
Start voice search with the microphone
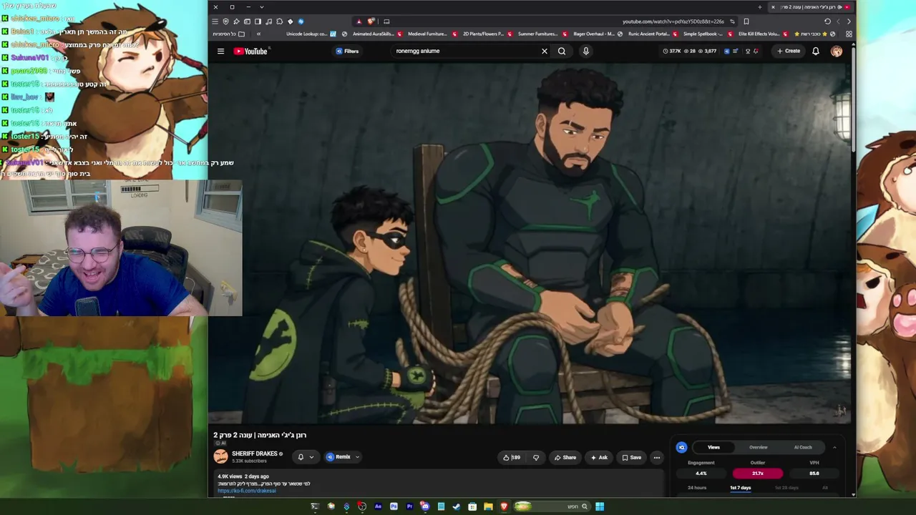(585, 51)
